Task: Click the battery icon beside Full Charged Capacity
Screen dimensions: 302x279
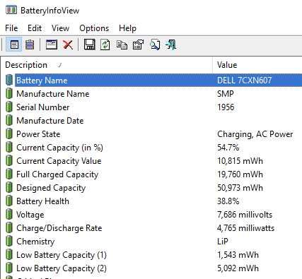Action: (9, 174)
